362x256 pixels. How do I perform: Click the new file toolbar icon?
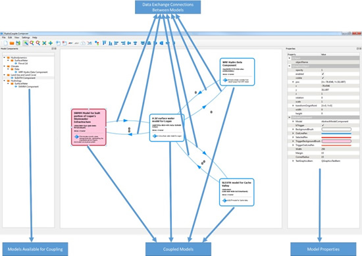tap(5, 43)
